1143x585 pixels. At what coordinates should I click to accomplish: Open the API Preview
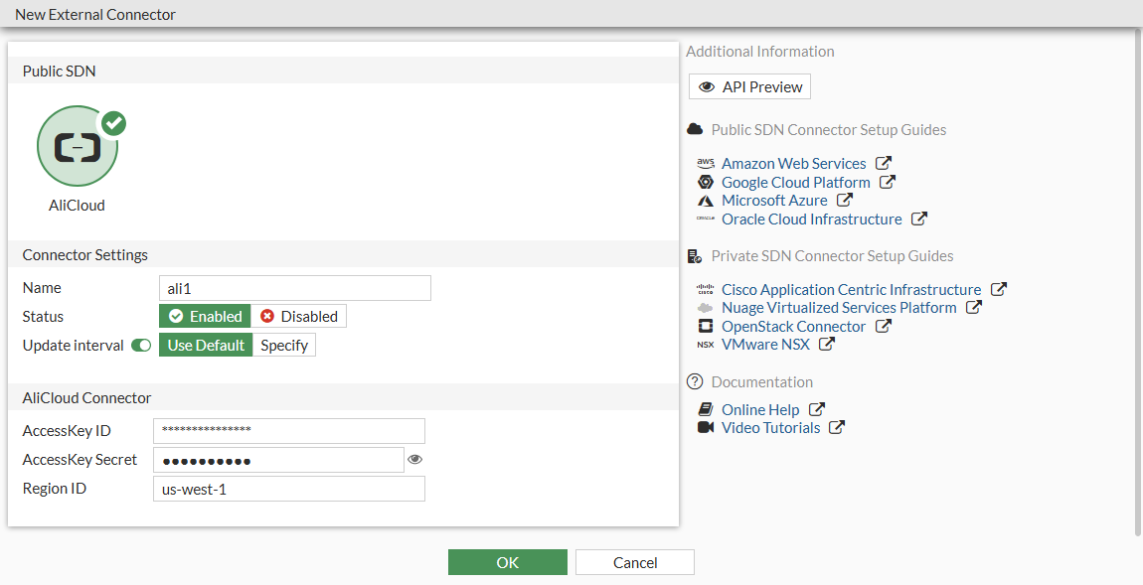click(x=750, y=87)
